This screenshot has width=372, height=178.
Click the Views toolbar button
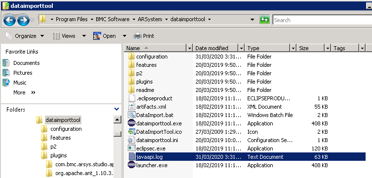64,36
